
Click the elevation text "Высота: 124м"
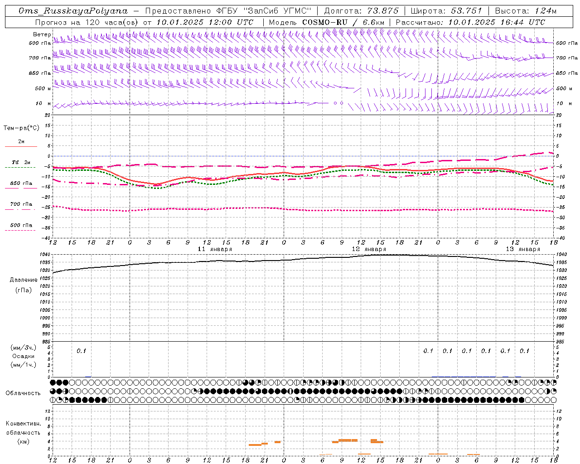click(x=526, y=11)
